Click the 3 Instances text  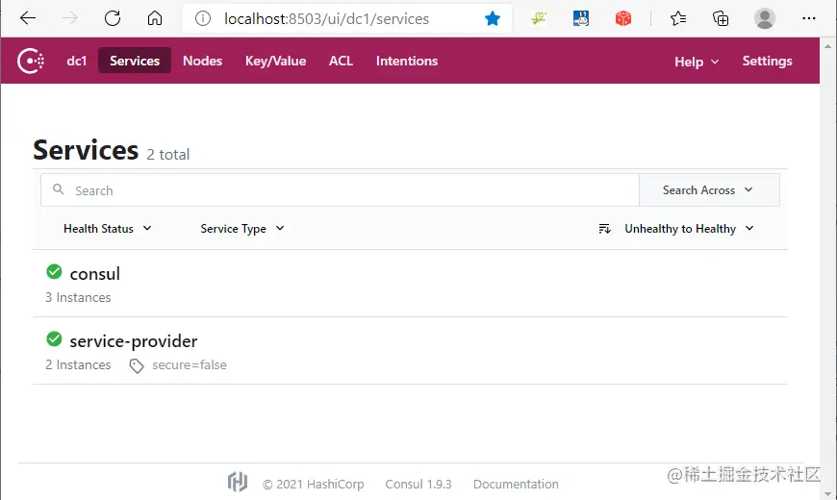(x=78, y=297)
